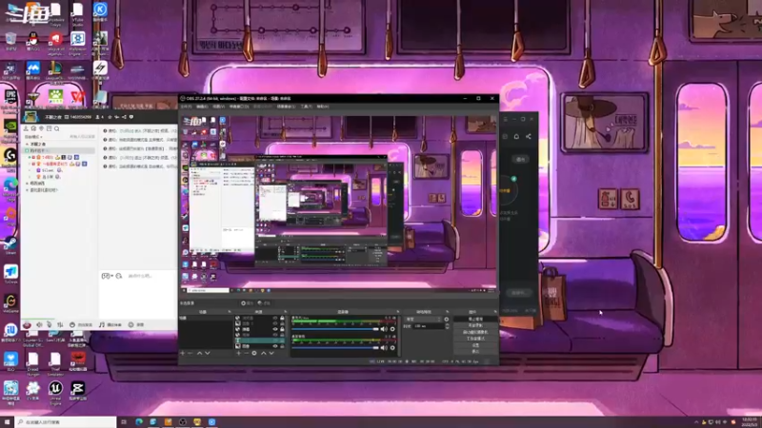Open the Dread Hunger desktop file

pos(33,360)
